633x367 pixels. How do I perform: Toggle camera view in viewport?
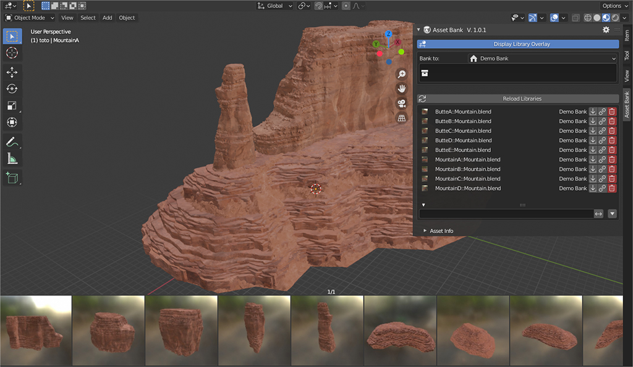(x=401, y=103)
